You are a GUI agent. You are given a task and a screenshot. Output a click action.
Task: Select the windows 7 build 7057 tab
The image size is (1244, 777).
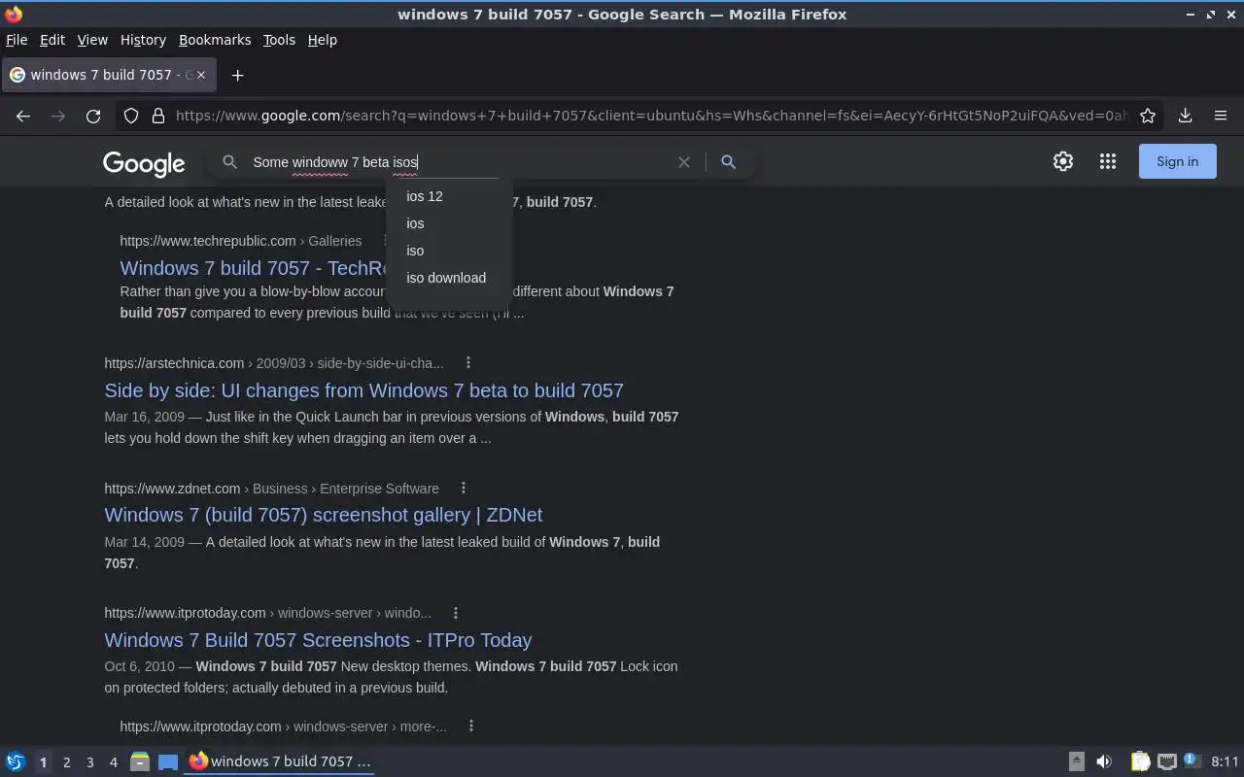(107, 75)
